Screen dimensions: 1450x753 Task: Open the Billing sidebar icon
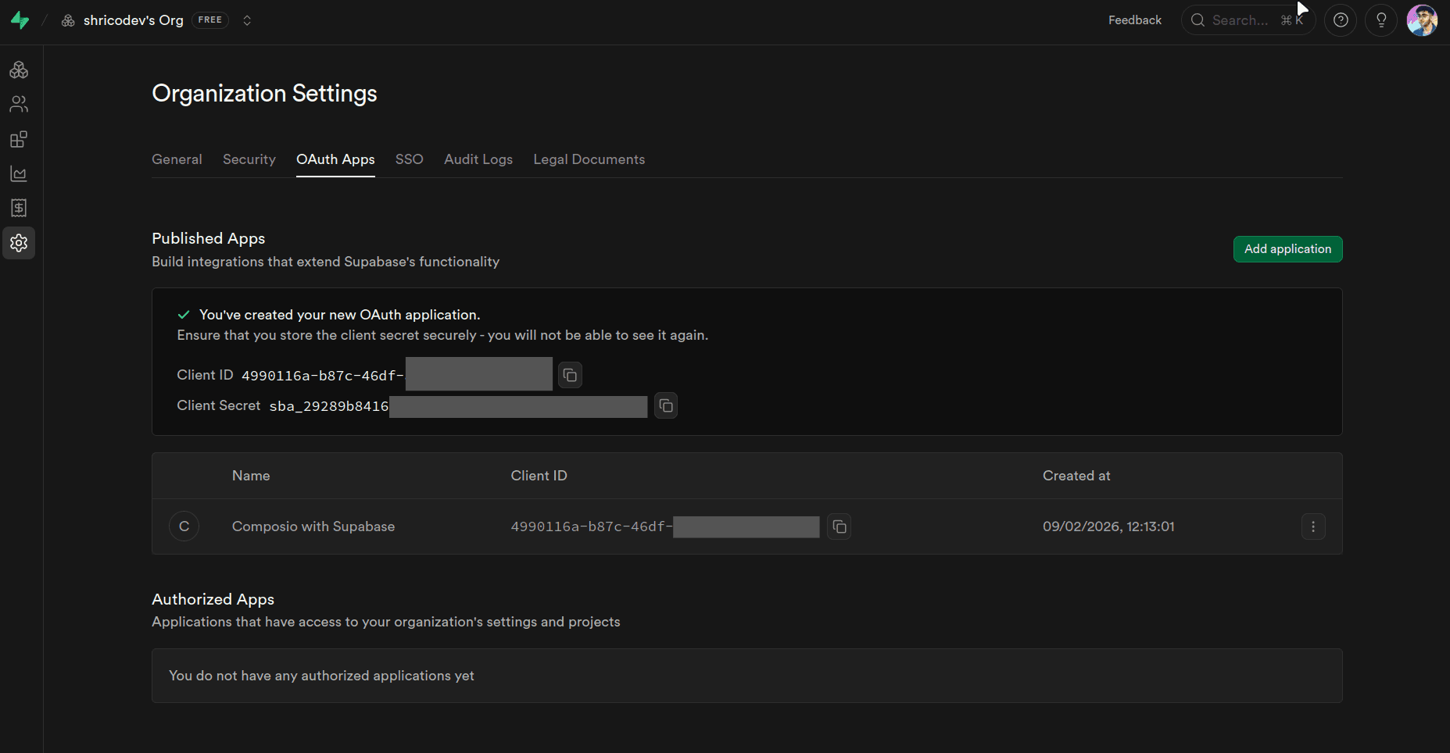19,208
